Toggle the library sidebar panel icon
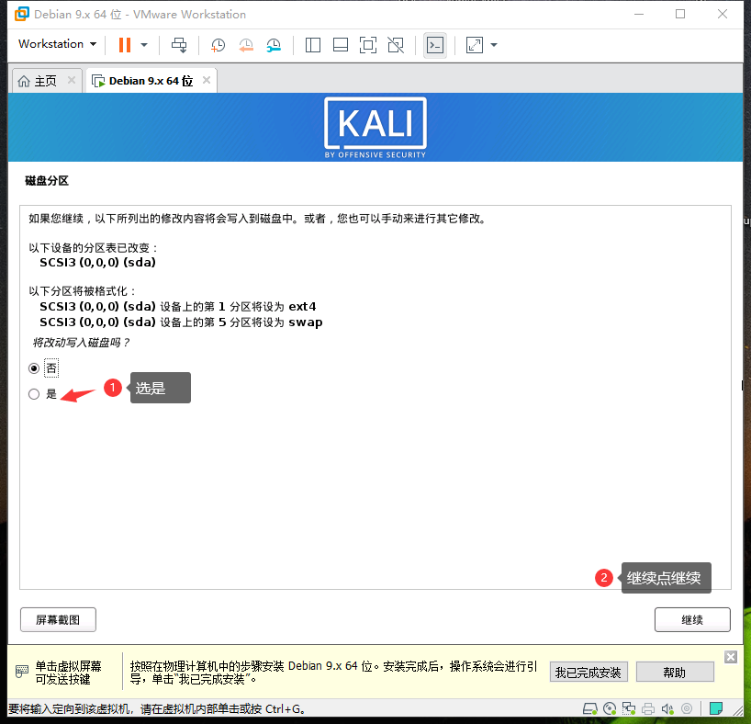This screenshot has height=724, width=751. click(x=313, y=45)
